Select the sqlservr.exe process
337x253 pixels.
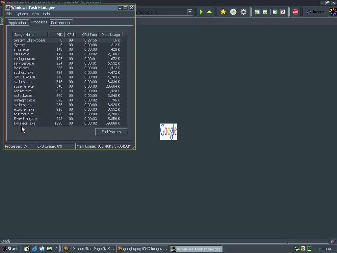67,86
